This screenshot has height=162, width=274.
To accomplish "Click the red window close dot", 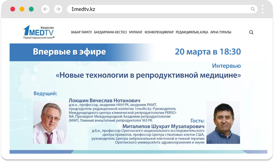I will coord(13,9).
